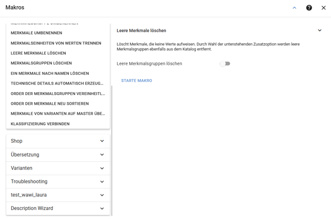
Task: Open the help question mark icon
Action: pos(309,8)
